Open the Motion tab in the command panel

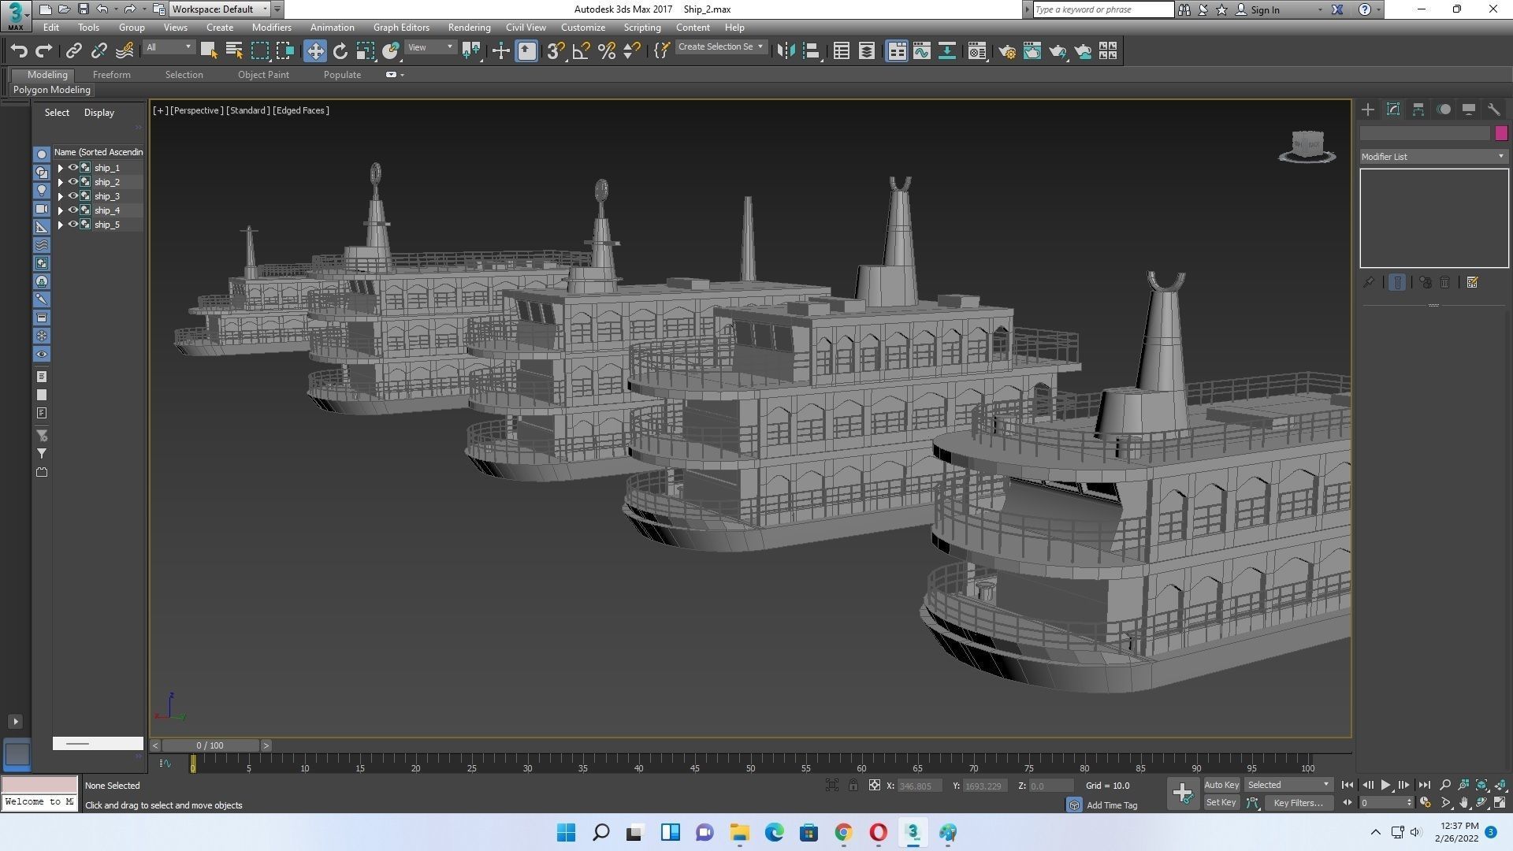1444,110
